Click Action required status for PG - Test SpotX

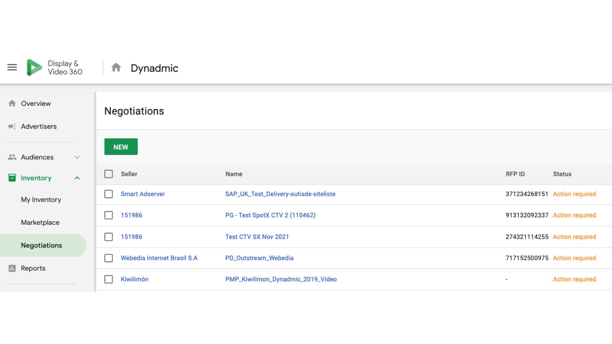pyautogui.click(x=574, y=215)
